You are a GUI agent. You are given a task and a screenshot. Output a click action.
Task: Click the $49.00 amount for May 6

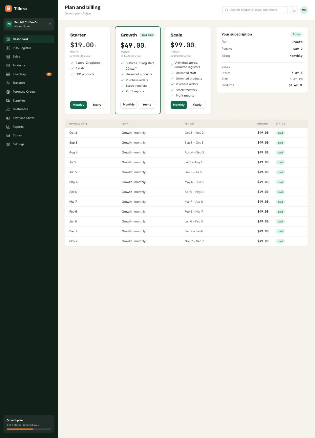click(x=263, y=182)
